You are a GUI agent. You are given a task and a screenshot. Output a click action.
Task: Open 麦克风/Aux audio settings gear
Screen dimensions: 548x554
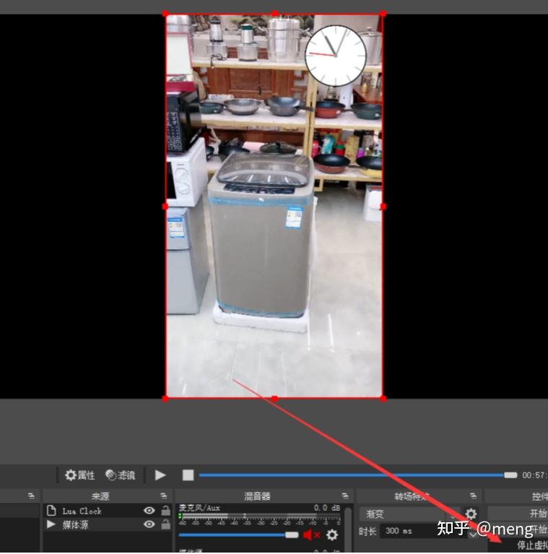pyautogui.click(x=332, y=535)
